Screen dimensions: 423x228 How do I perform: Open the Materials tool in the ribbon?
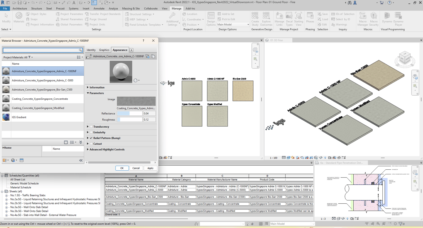coord(19,18)
